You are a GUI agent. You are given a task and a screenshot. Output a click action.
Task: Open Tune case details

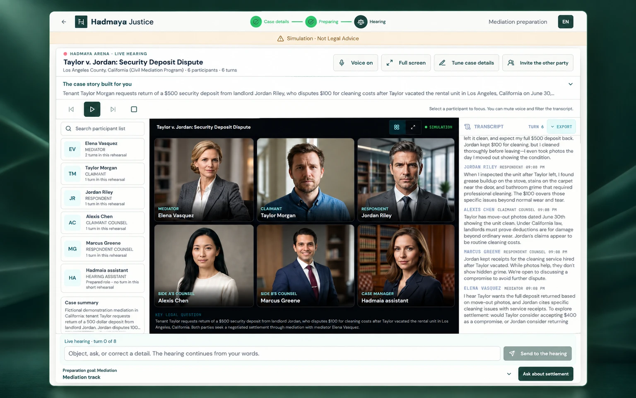point(467,63)
